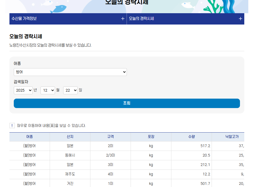This screenshot has width=254, height=187.
Task: Click the quantity value 20.5
Action: [x=206, y=155]
